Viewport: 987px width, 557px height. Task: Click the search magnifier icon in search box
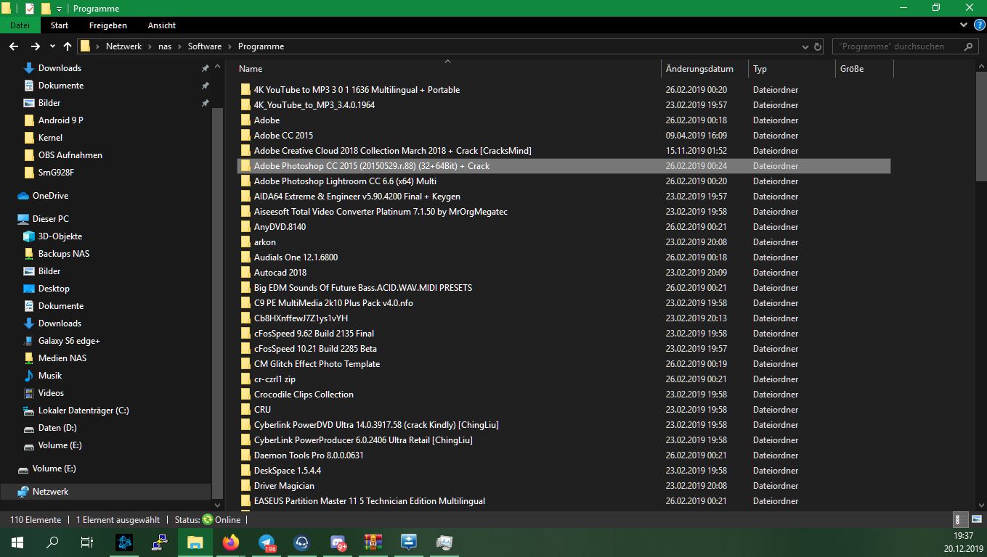click(969, 46)
